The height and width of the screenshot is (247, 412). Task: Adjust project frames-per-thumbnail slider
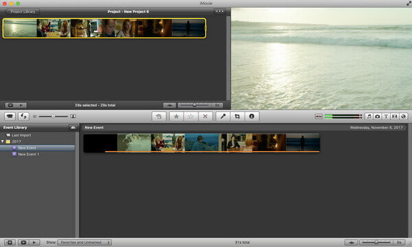point(194,105)
